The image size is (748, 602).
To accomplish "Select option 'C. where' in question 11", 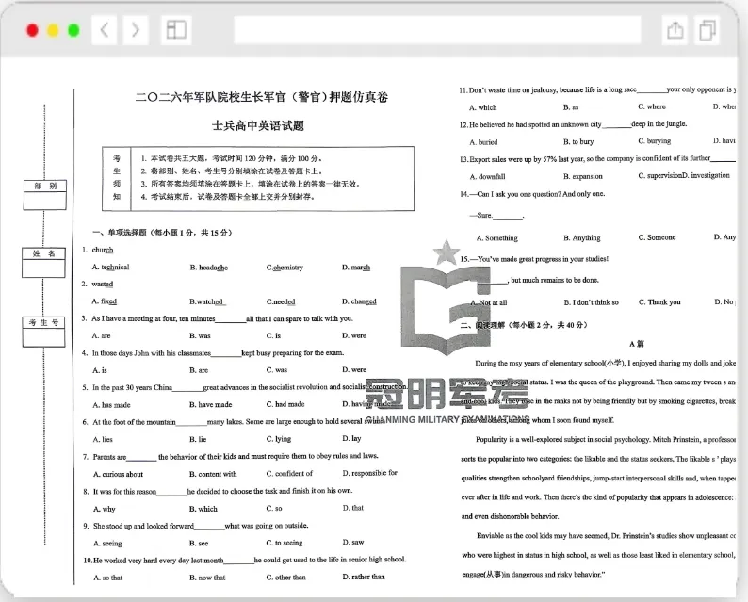I will click(x=652, y=106).
